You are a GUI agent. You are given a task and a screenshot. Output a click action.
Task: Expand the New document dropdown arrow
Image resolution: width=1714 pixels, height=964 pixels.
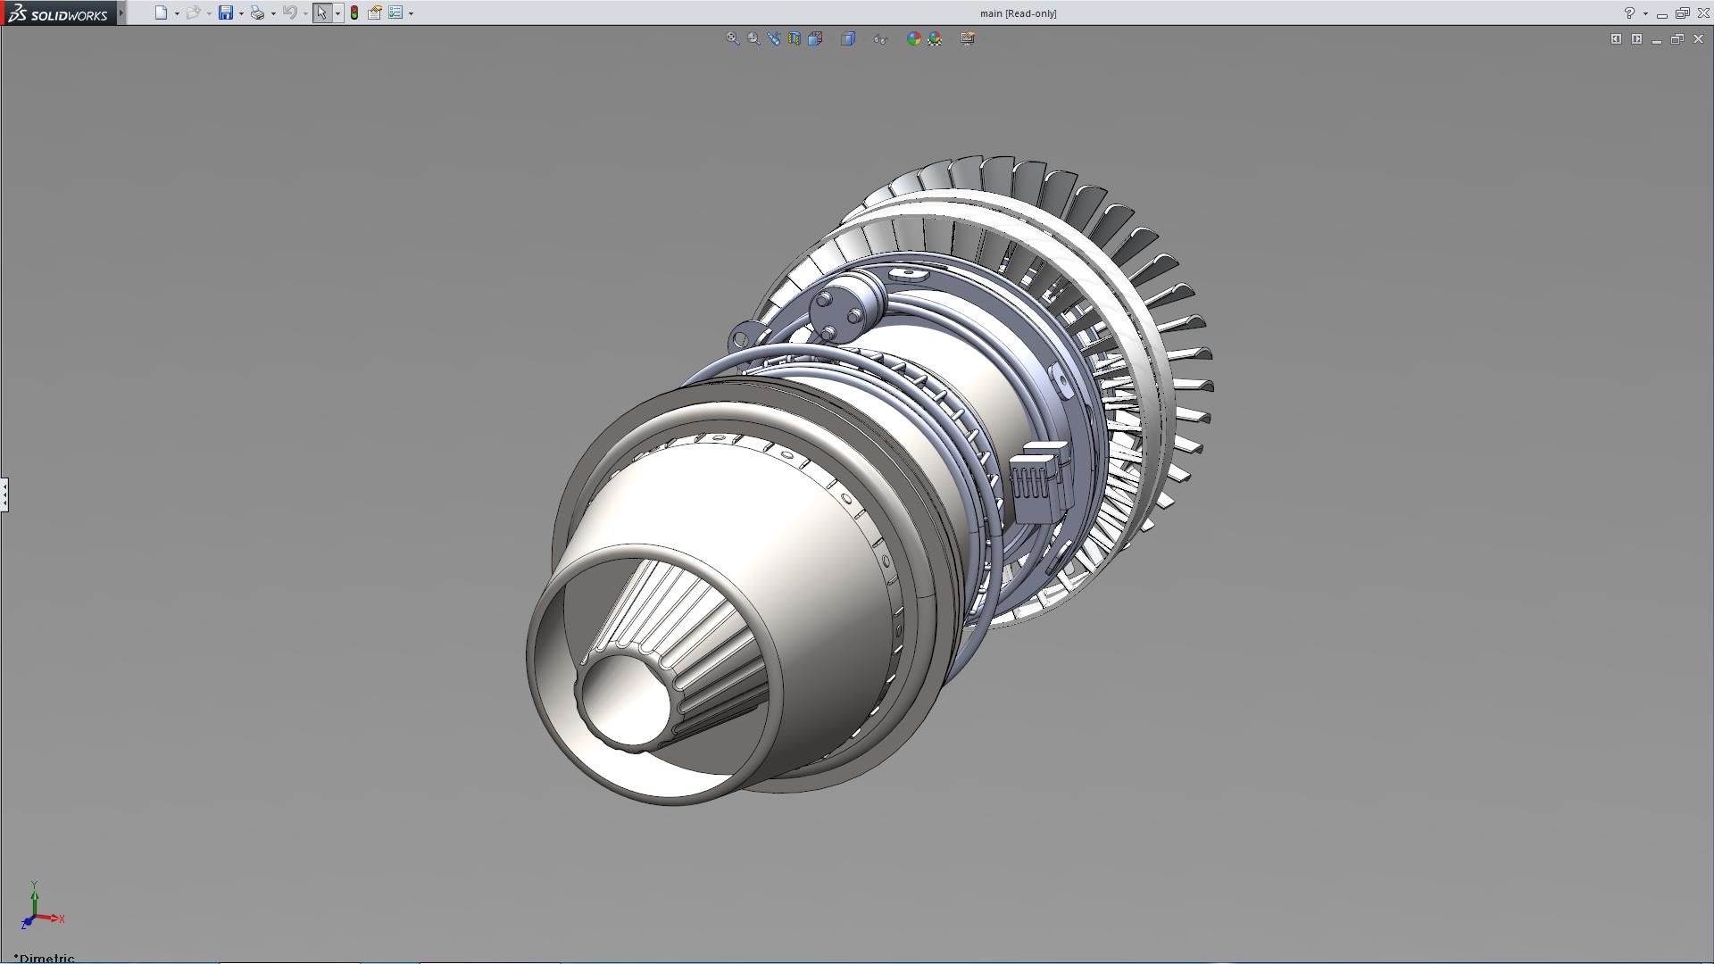pyautogui.click(x=177, y=13)
